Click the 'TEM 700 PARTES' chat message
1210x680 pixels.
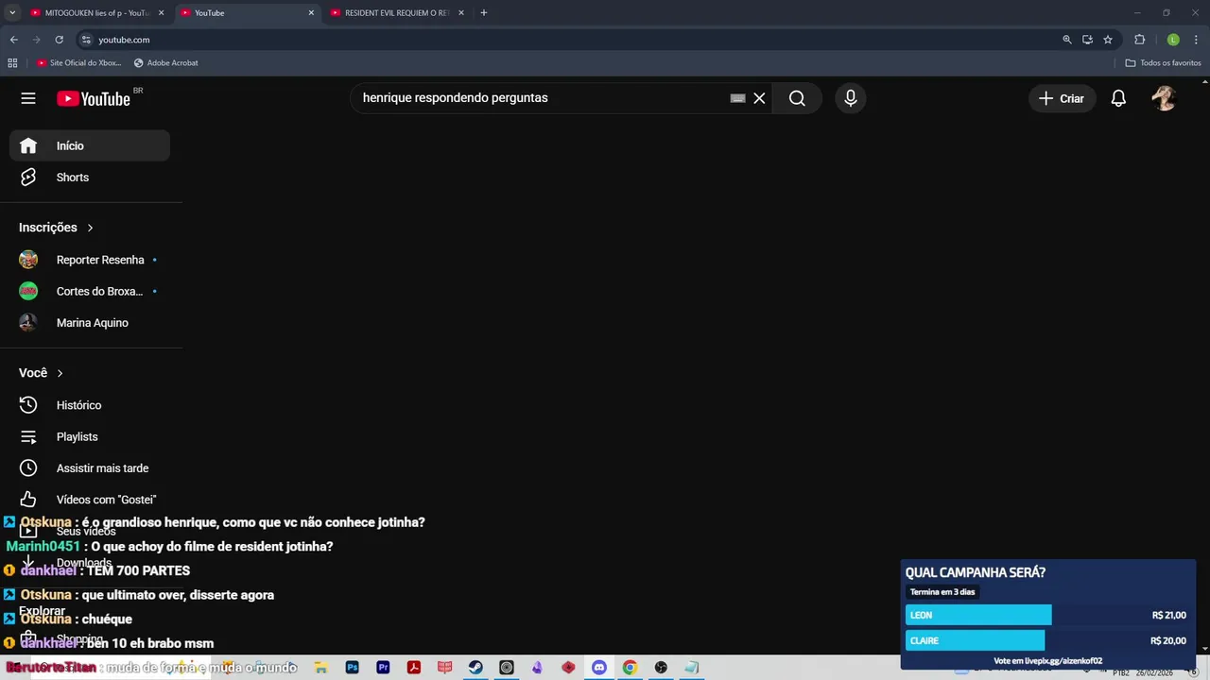138,570
